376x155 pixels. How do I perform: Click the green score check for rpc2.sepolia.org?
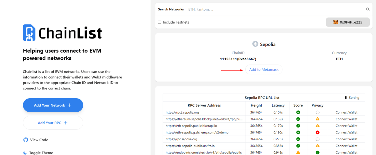(x=298, y=112)
